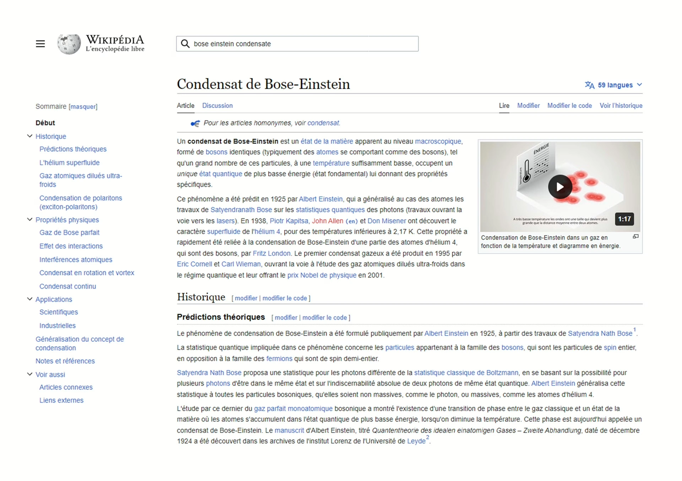Open the Modifier tab
The height and width of the screenshot is (481, 682).
[528, 106]
